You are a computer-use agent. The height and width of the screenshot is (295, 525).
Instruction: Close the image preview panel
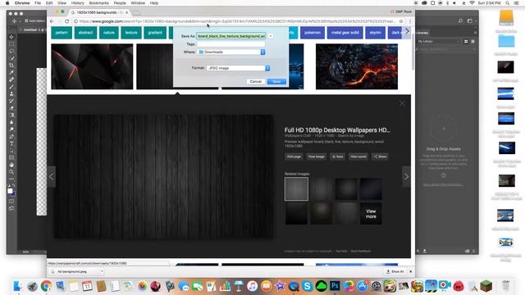coord(402,103)
